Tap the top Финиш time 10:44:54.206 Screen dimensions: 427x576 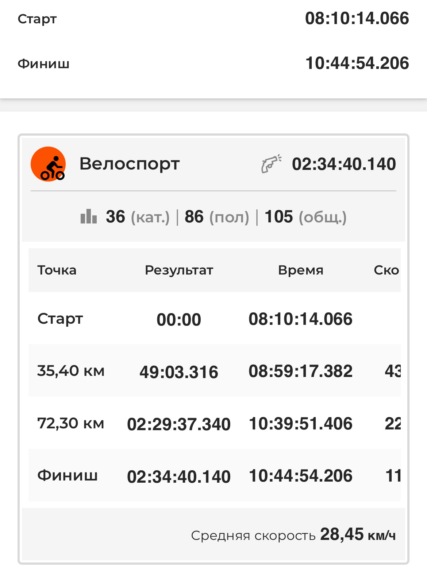coord(357,63)
